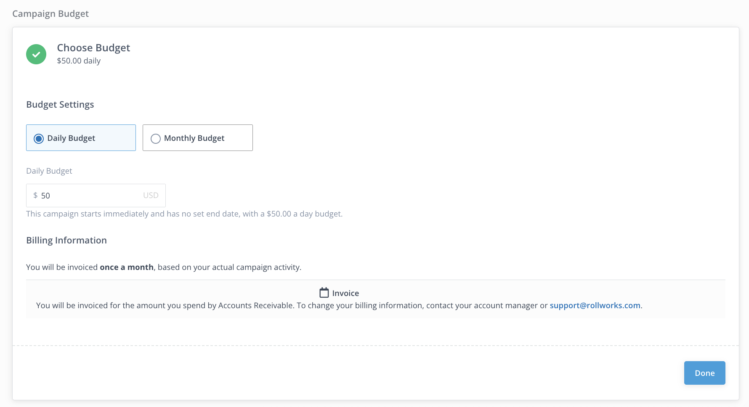The image size is (749, 407).
Task: Click the $50.00 daily summary text
Action: coord(79,61)
